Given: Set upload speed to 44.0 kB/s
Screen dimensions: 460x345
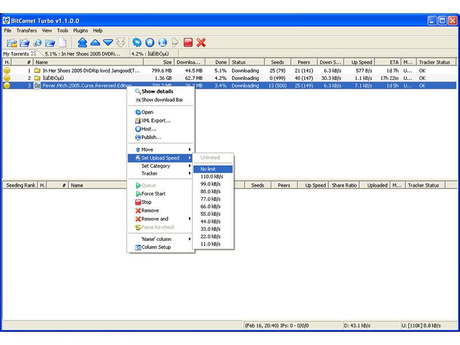Looking at the screenshot, I should (213, 221).
